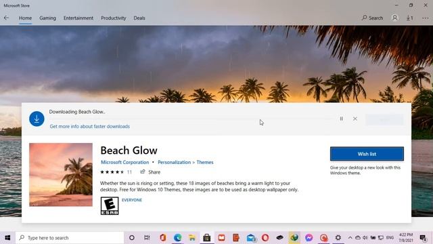The width and height of the screenshot is (433, 244).
Task: Open the Productivity tab
Action: coord(113,18)
